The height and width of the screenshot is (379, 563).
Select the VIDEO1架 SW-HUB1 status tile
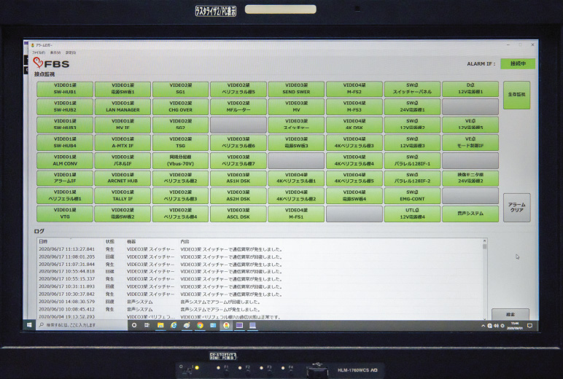(x=65, y=89)
